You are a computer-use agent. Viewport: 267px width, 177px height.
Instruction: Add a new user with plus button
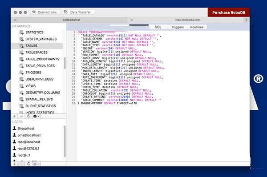click(x=14, y=164)
